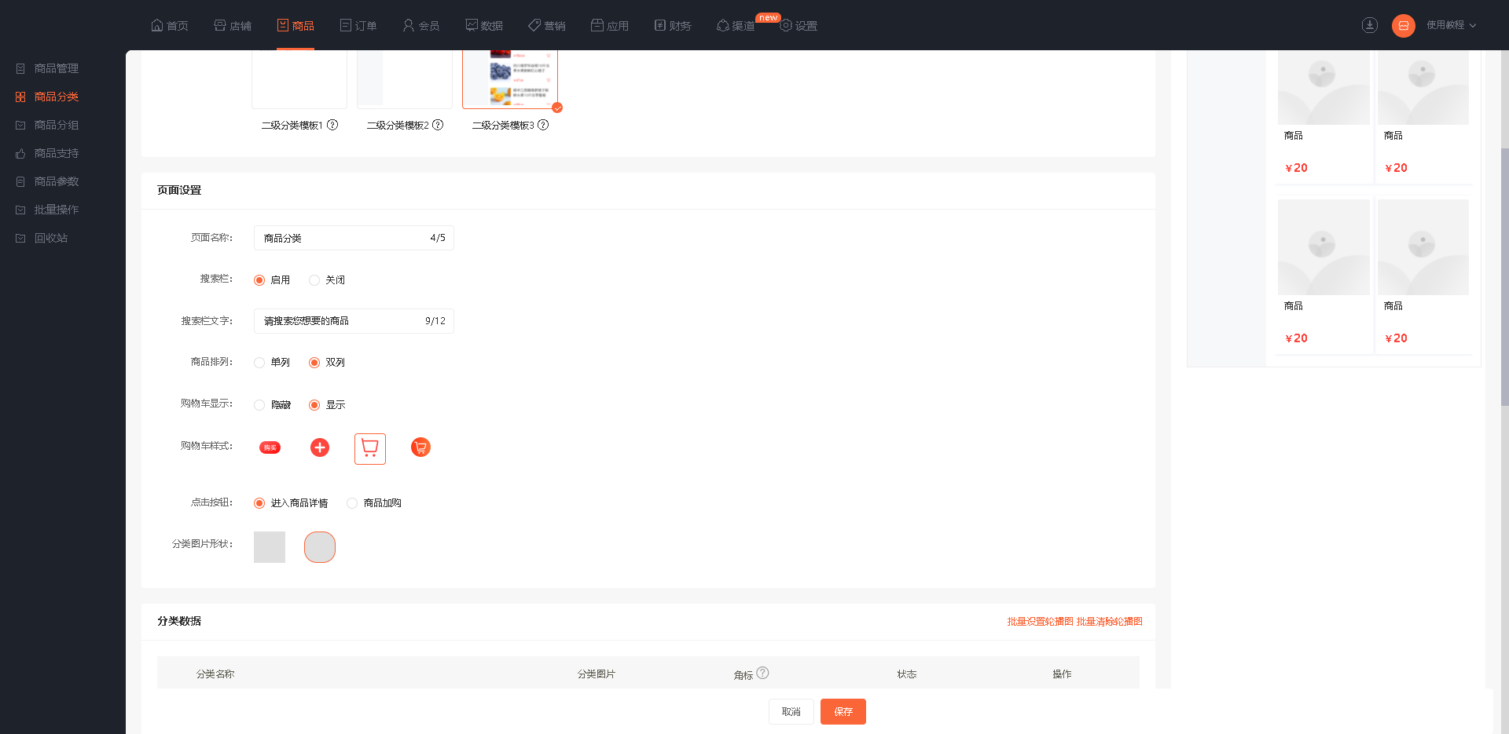Open 财务 in top navigation
The image size is (1509, 734).
tap(673, 26)
